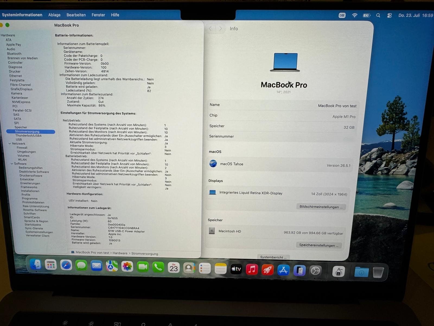Select Systemeinstellungen under Software
This screenshot has width=434, height=326.
tap(39, 232)
